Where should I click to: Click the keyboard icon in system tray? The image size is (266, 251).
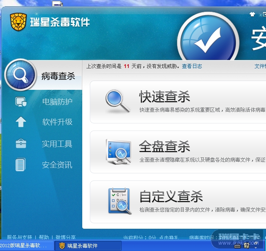[237, 246]
